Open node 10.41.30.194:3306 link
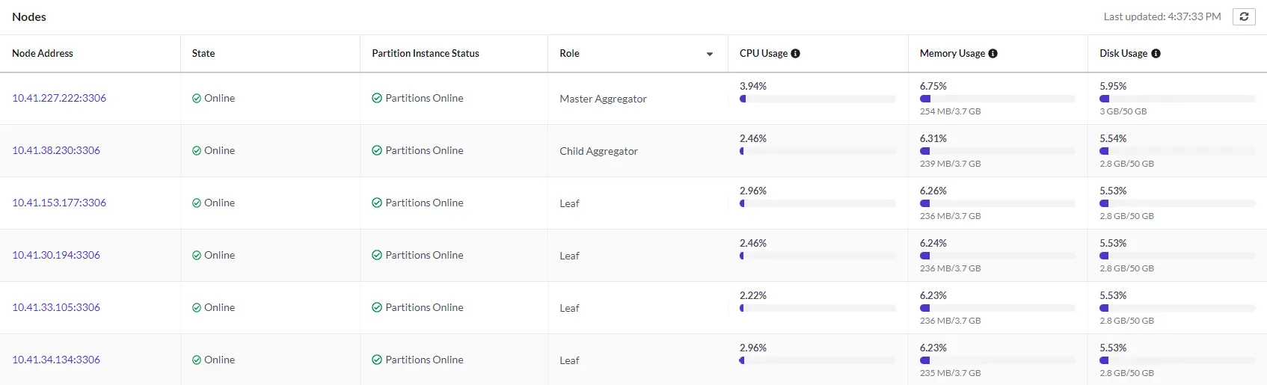 pos(56,256)
